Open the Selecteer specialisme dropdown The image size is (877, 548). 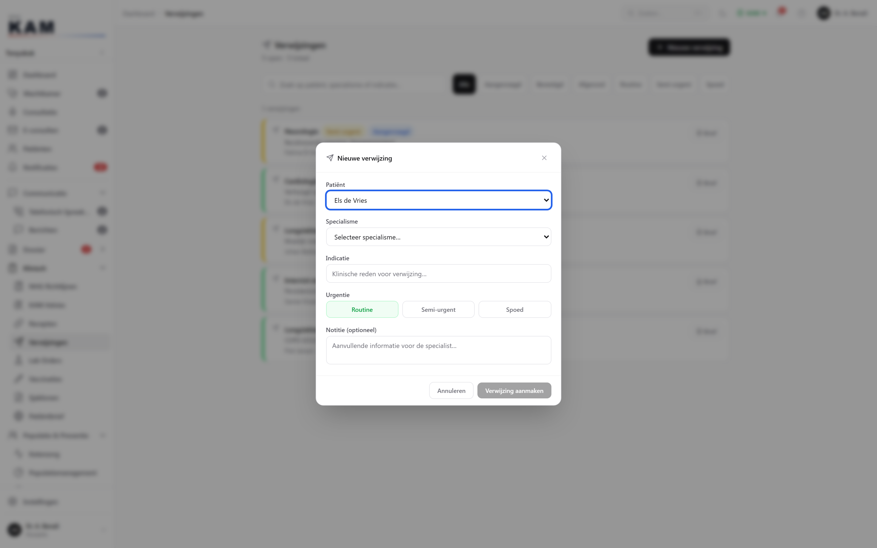[x=438, y=237]
